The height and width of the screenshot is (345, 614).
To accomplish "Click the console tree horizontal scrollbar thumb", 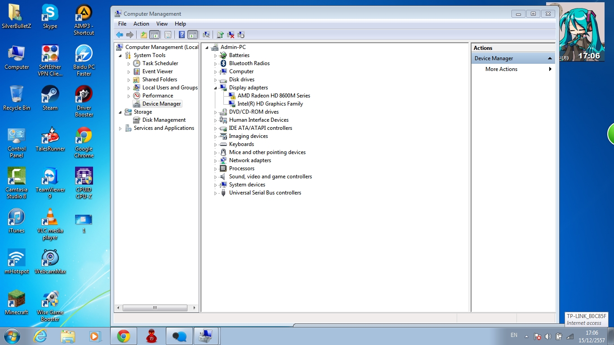I will click(155, 308).
